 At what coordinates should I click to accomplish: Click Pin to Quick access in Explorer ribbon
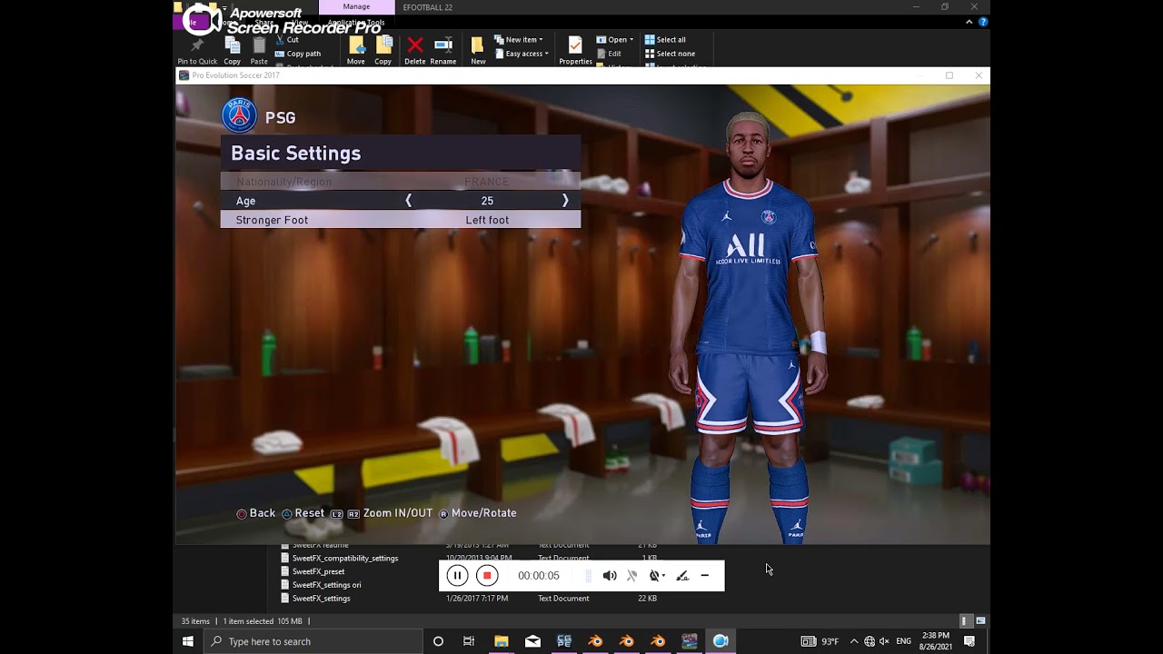point(197,51)
